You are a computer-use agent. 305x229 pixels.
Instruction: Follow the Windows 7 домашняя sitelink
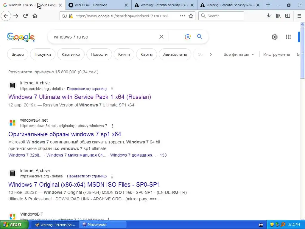point(133,155)
